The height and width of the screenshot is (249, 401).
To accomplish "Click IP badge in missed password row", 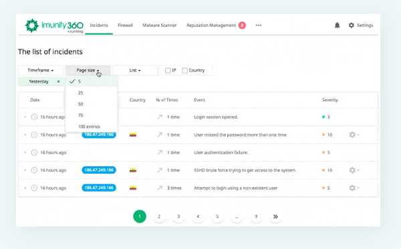I will (x=99, y=135).
